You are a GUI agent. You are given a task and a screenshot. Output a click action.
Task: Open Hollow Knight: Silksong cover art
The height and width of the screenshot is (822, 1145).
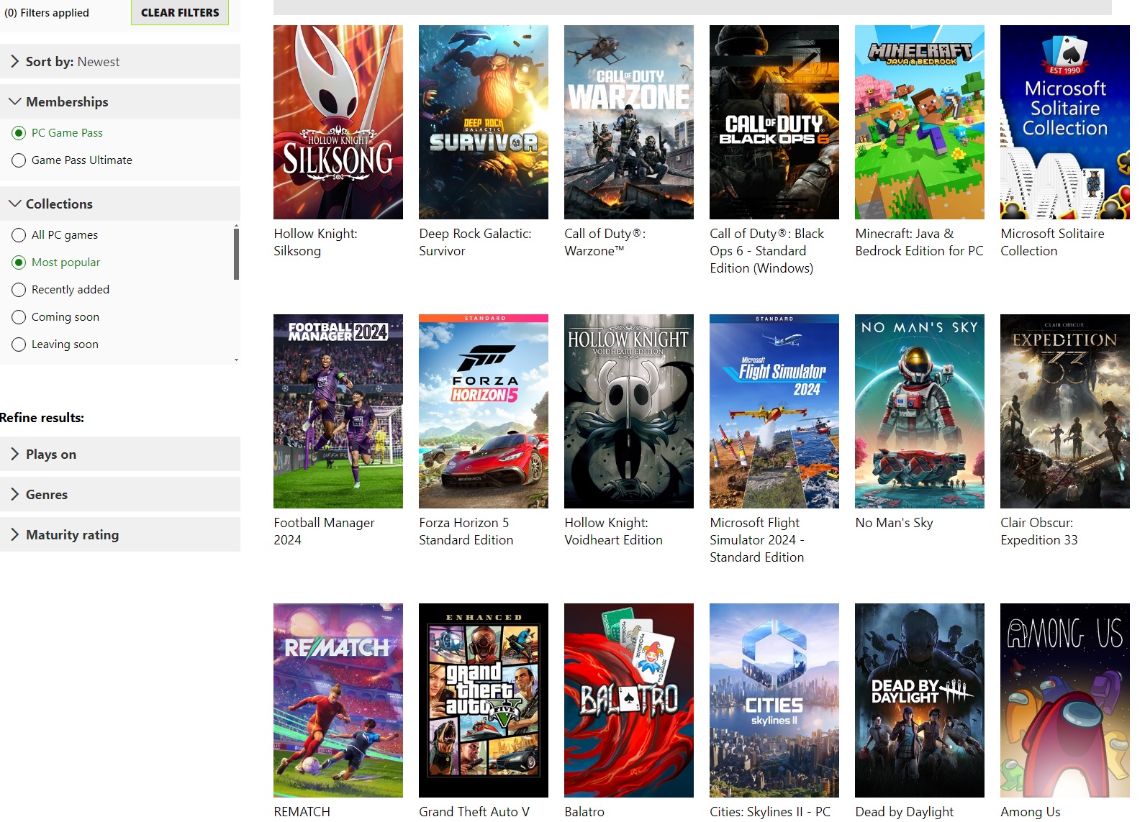click(x=338, y=122)
